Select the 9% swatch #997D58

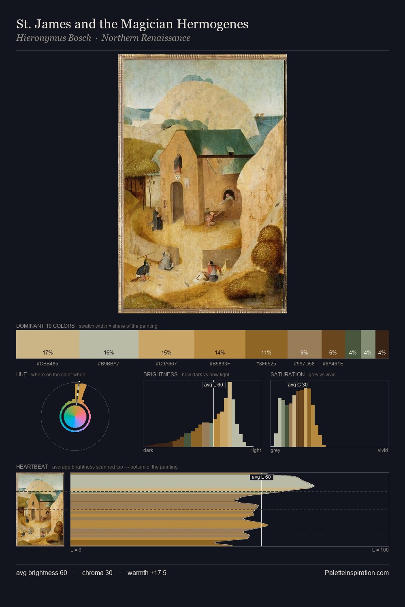pos(305,344)
